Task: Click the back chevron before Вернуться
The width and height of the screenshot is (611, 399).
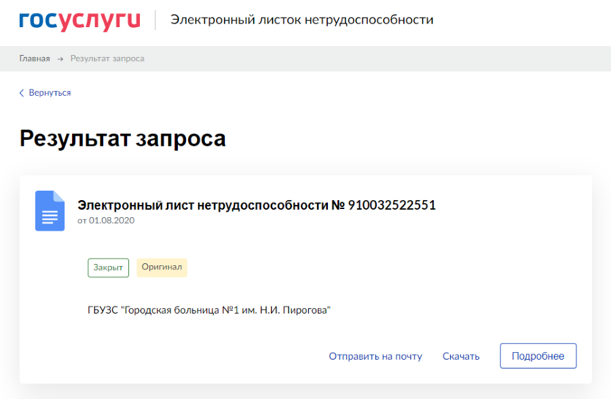Action: [21, 92]
